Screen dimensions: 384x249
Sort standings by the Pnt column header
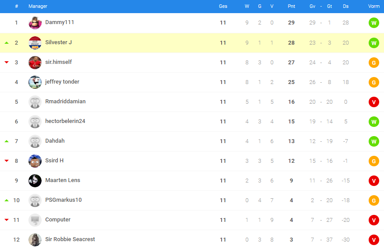[291, 6]
